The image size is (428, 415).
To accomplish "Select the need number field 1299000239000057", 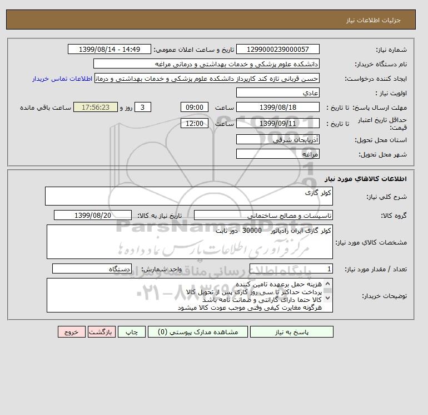I will coord(277,49).
